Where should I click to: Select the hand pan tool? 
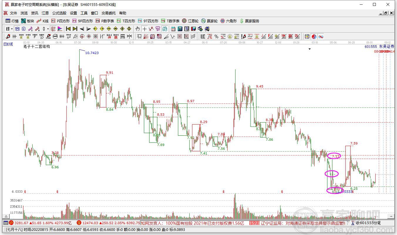[x=137, y=29]
